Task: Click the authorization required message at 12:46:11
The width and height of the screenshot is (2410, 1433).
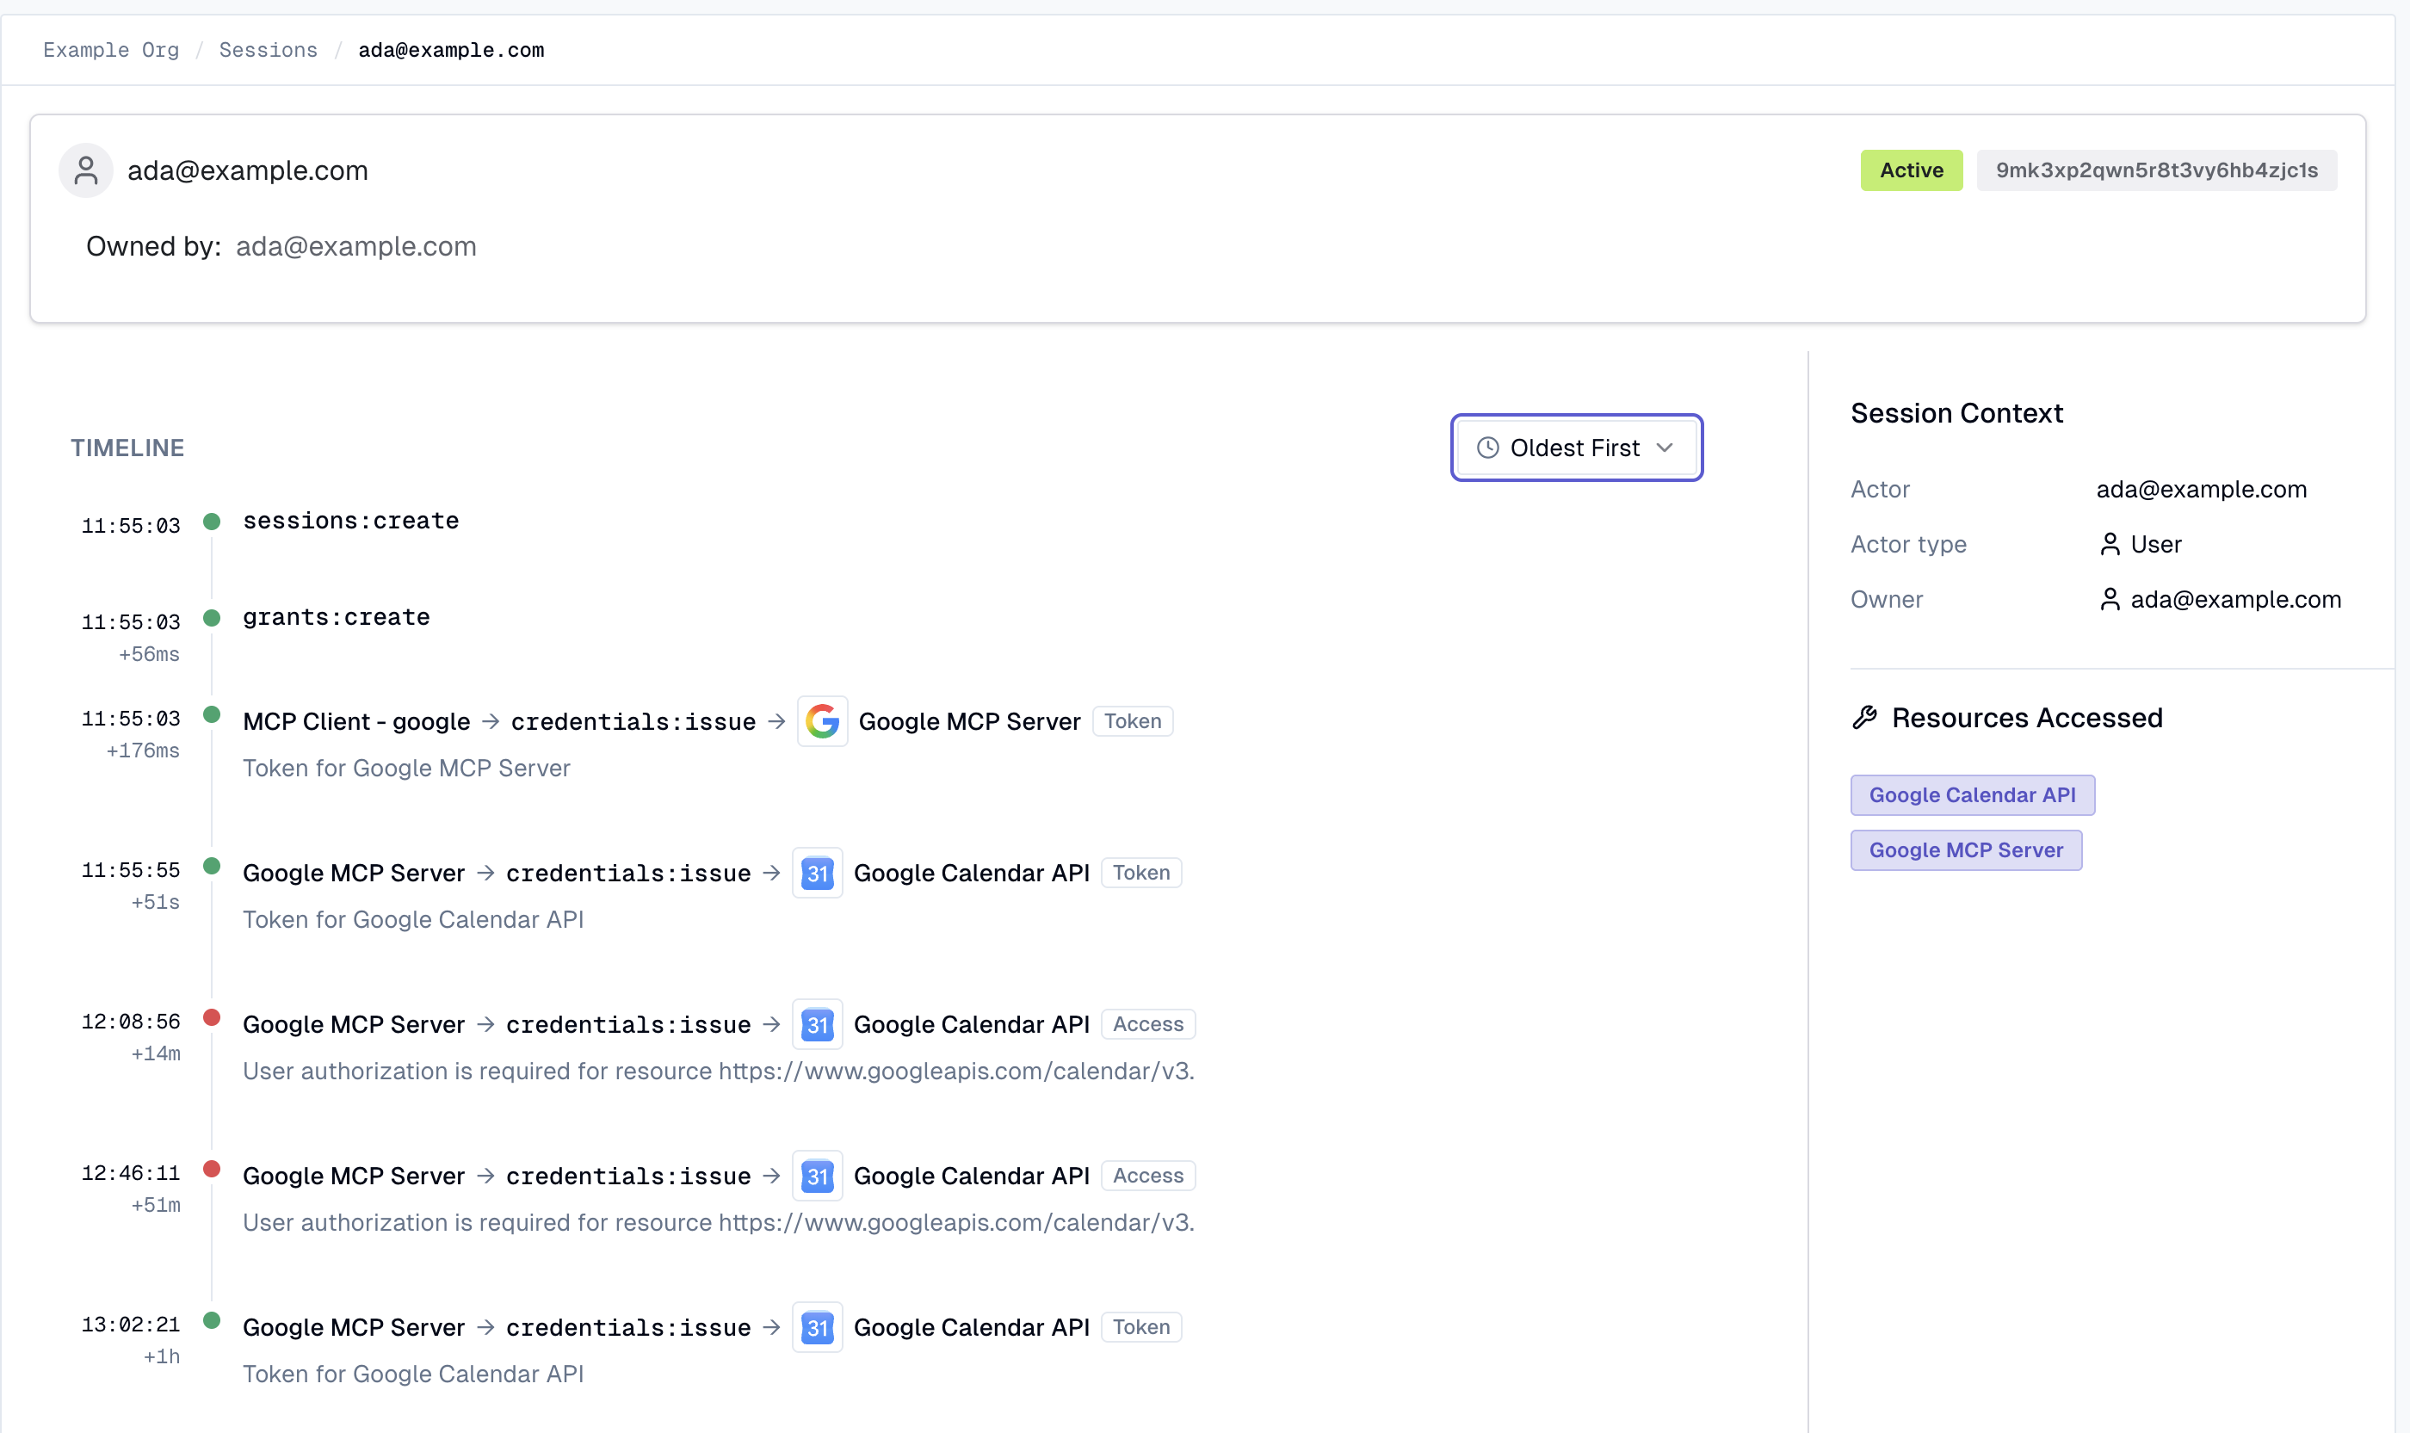Action: [719, 1224]
